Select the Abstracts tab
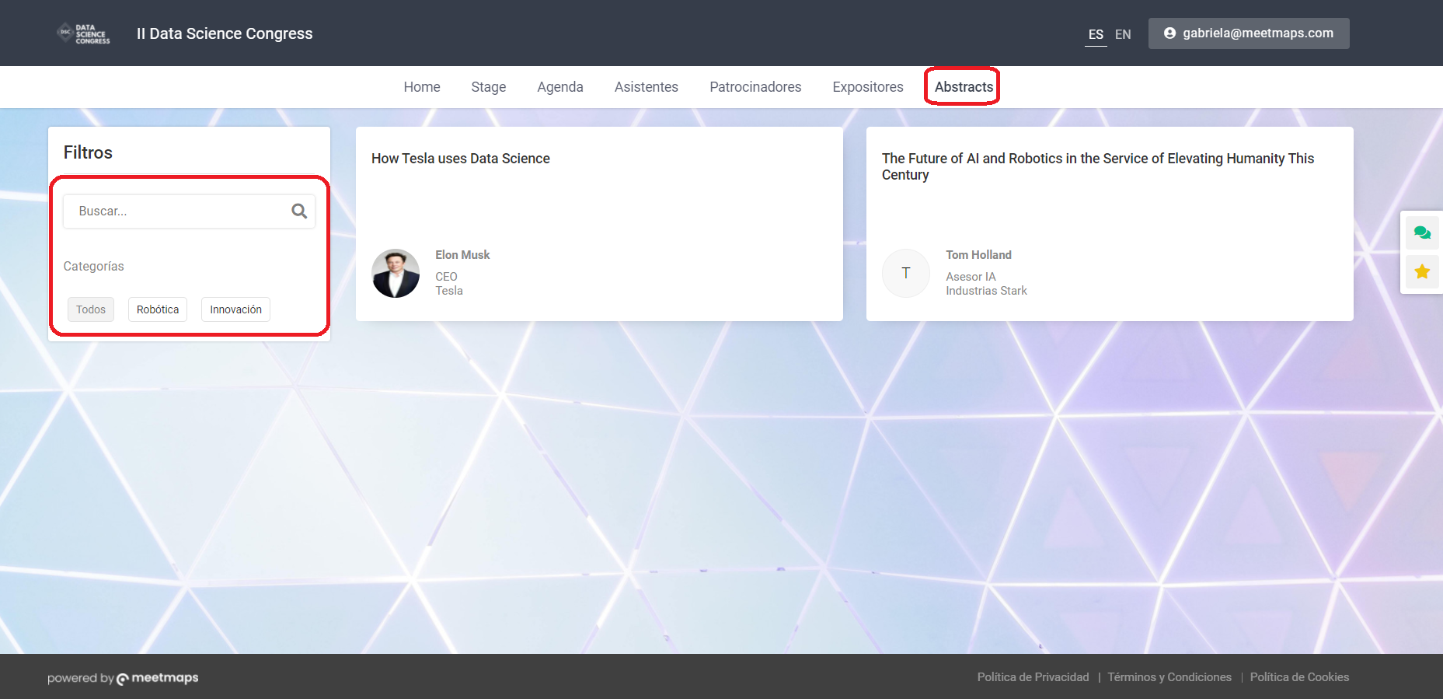The image size is (1443, 699). click(964, 87)
